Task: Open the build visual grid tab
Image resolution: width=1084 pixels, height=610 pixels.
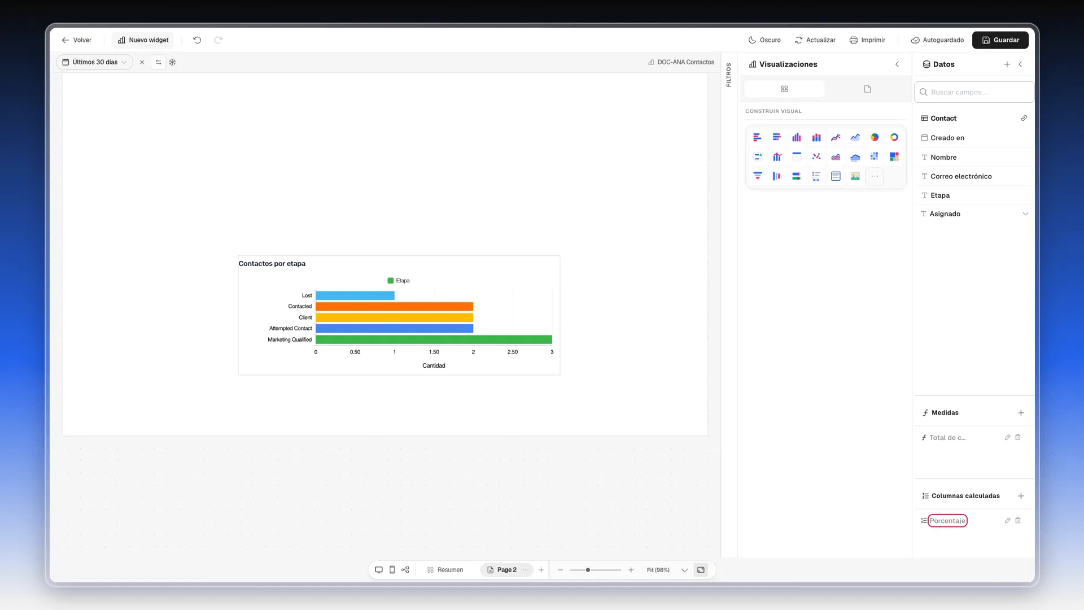Action: (x=784, y=89)
